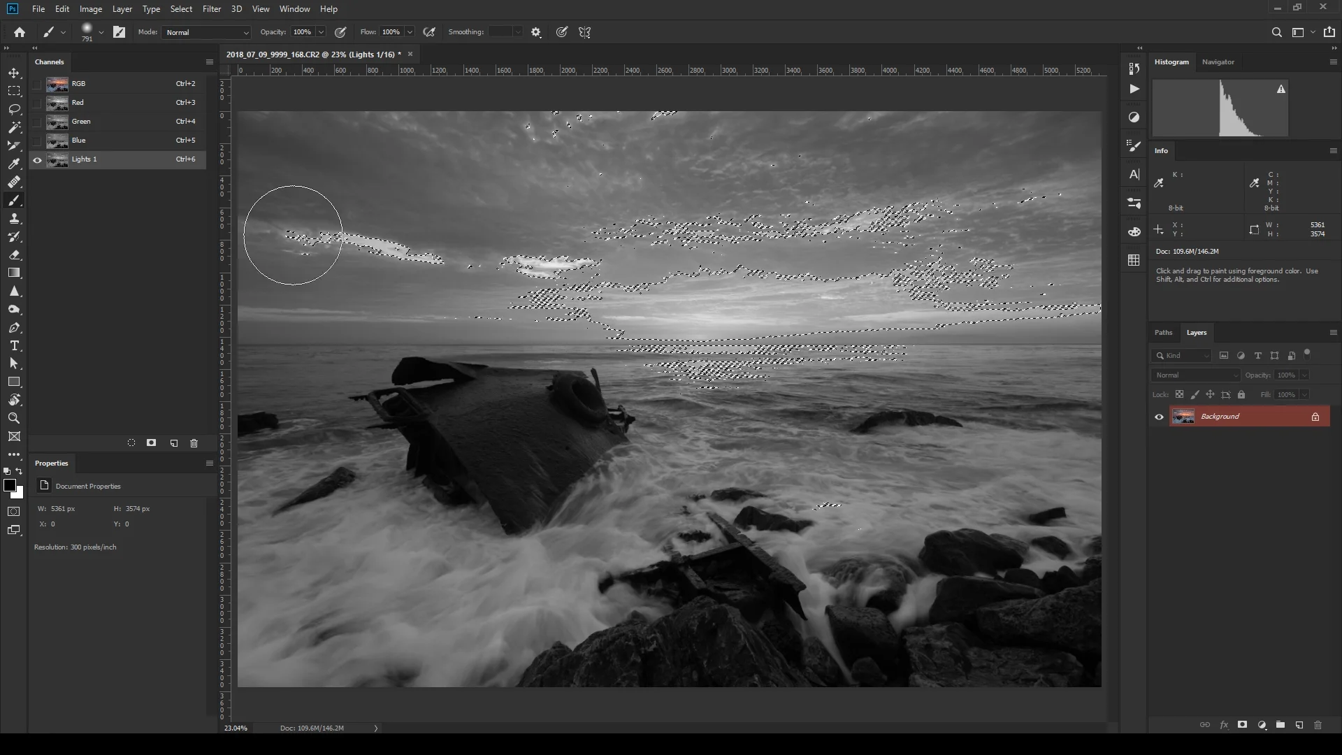Click the foreground color swatch
Image resolution: width=1342 pixels, height=755 pixels.
[9, 485]
